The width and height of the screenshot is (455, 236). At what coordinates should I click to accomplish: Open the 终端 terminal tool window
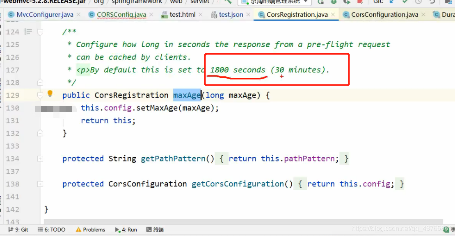(155, 229)
